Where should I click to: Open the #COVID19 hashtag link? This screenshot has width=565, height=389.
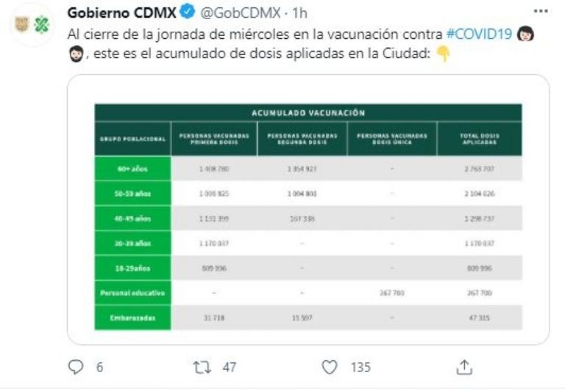479,34
